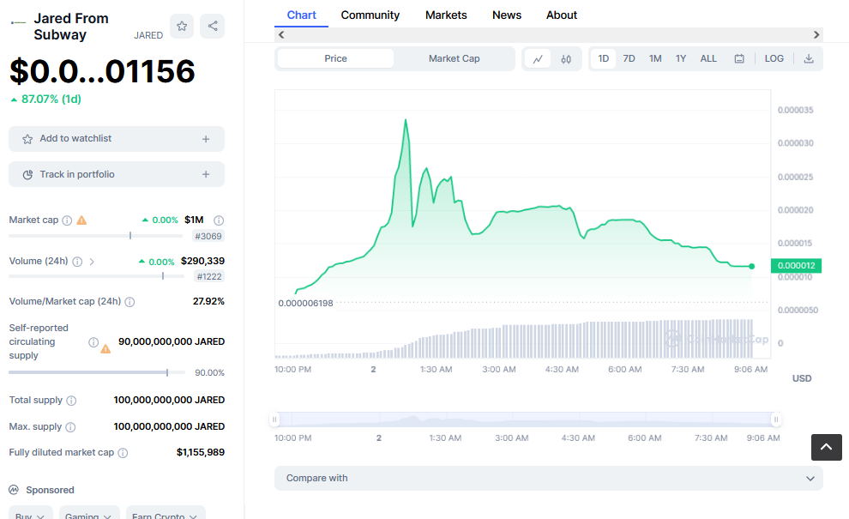Select 1Y time range
The image size is (849, 519).
pos(681,58)
